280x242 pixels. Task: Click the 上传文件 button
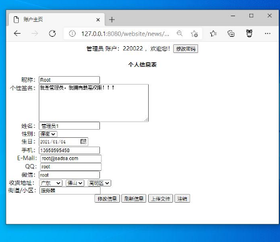tap(161, 198)
